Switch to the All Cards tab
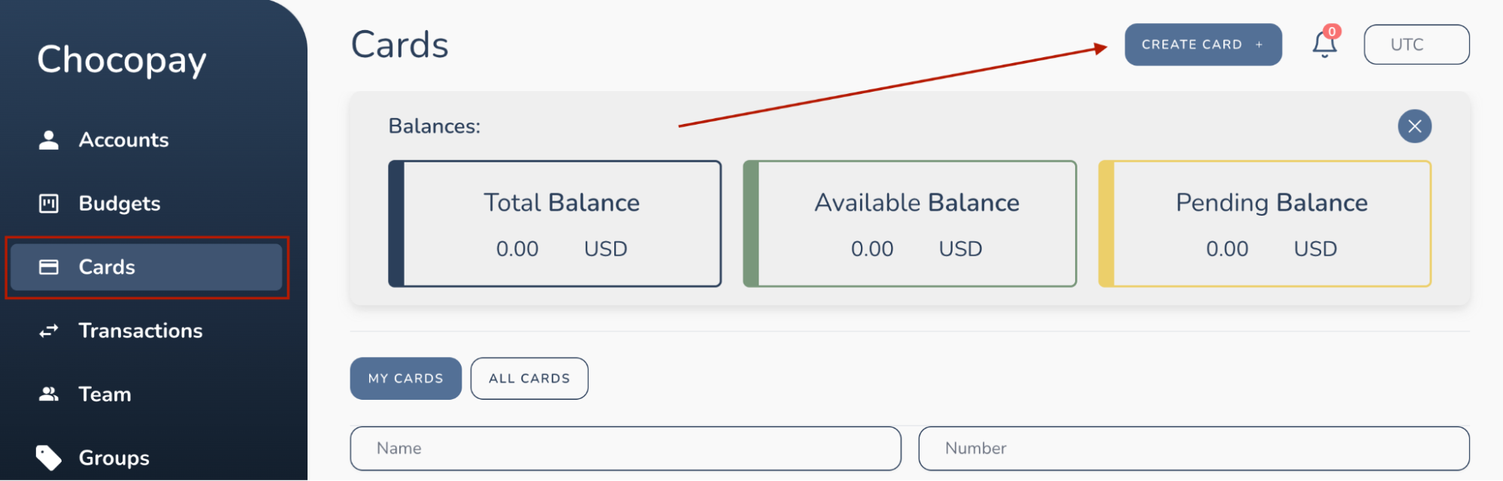 point(529,378)
